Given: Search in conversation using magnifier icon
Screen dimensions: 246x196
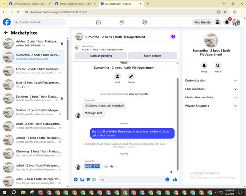Looking at the screenshot, I should click(218, 66).
